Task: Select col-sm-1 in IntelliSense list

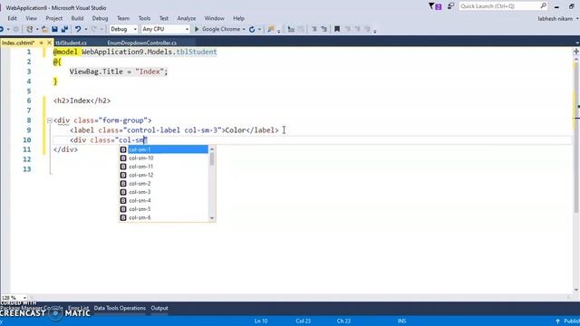Action: point(164,149)
